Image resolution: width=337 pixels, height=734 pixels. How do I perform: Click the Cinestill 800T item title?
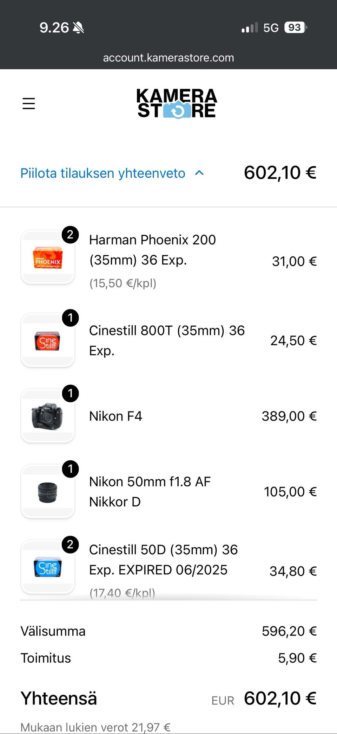167,340
